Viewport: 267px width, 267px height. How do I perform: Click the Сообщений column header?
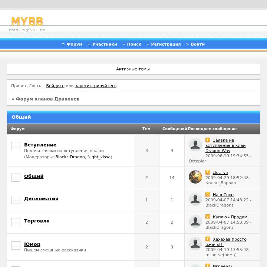pyautogui.click(x=175, y=129)
